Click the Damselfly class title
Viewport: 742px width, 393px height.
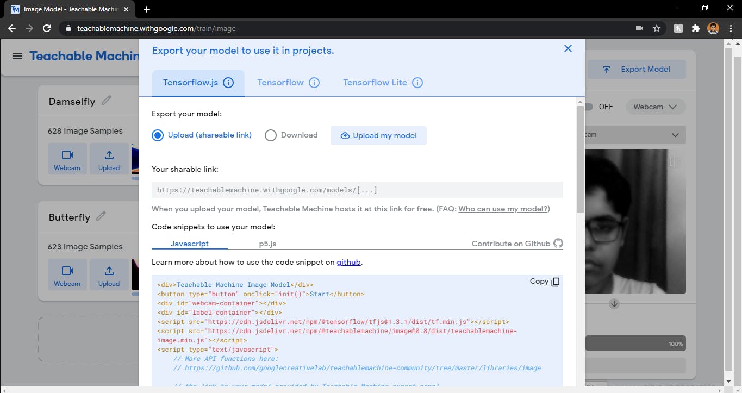click(x=72, y=102)
